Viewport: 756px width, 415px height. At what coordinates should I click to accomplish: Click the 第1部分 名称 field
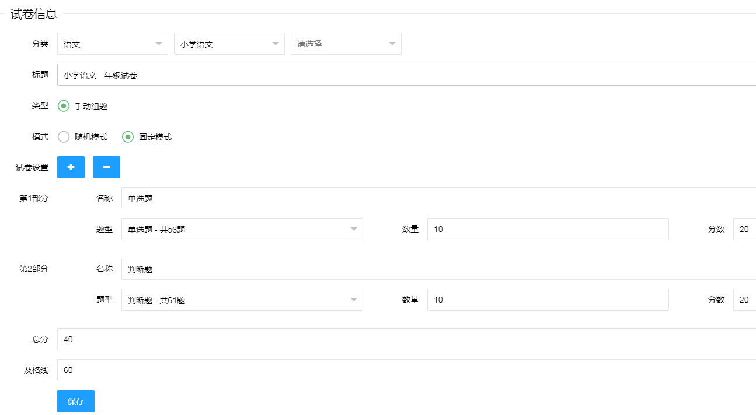point(438,198)
